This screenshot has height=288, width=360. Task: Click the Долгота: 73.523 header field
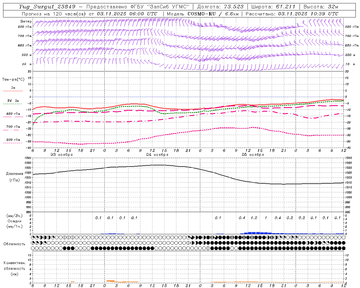tap(220, 7)
